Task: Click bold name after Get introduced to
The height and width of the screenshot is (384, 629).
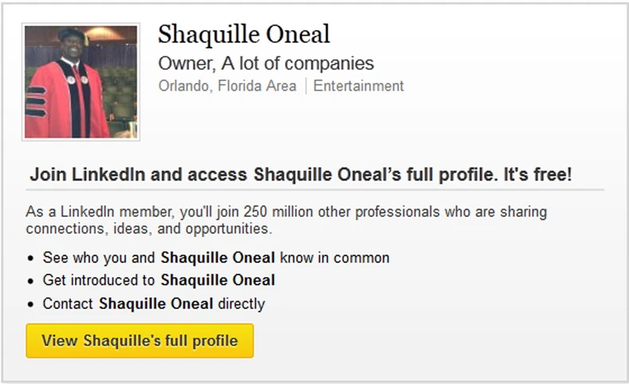Action: pos(217,280)
